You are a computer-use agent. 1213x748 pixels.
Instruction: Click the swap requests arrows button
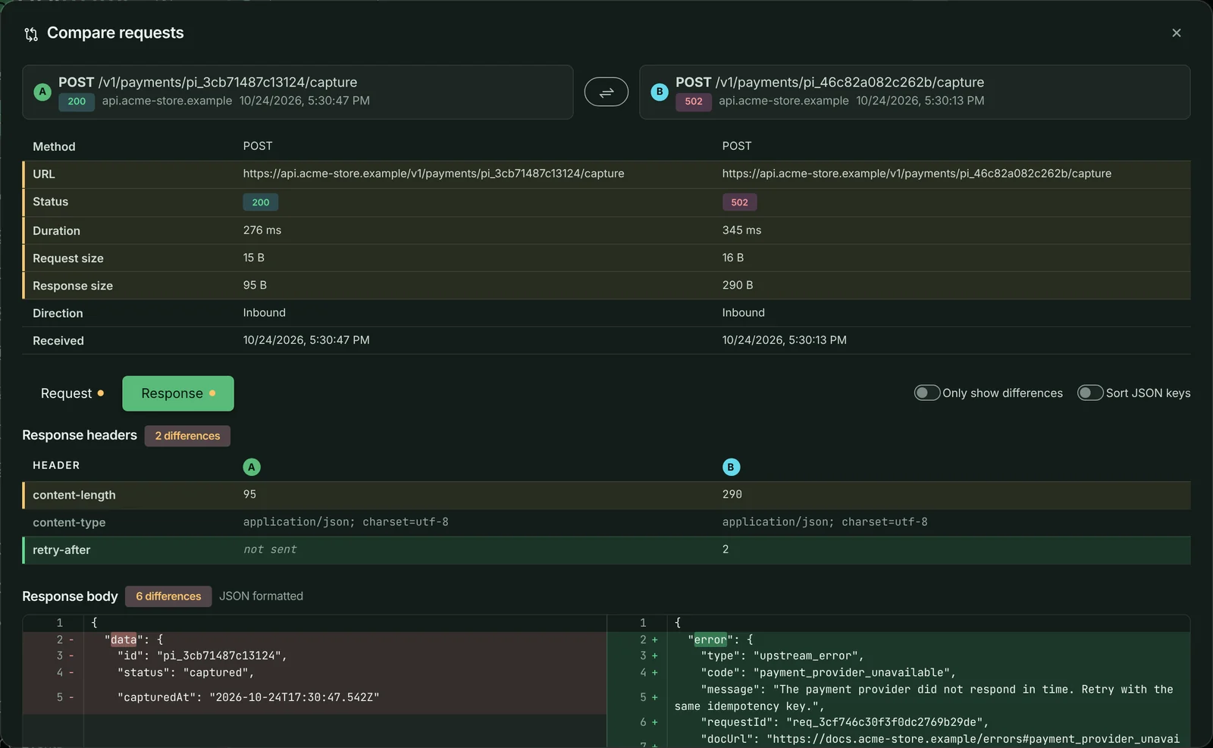(x=606, y=92)
